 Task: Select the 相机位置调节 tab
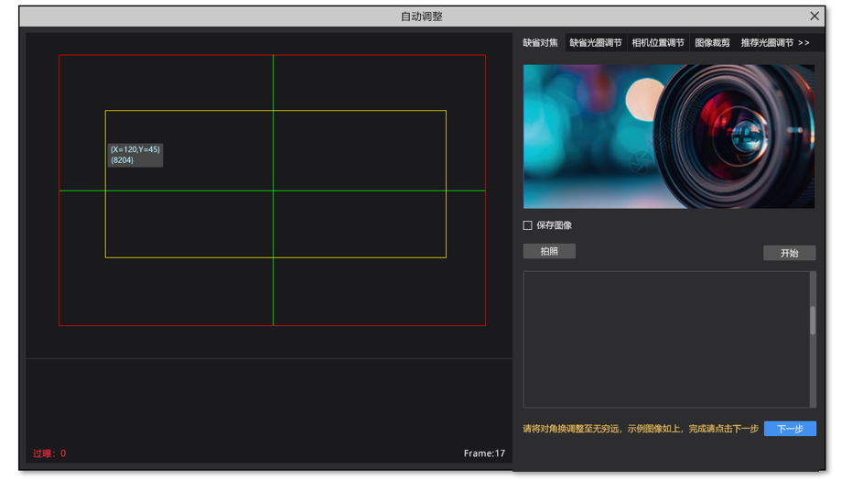tap(657, 43)
